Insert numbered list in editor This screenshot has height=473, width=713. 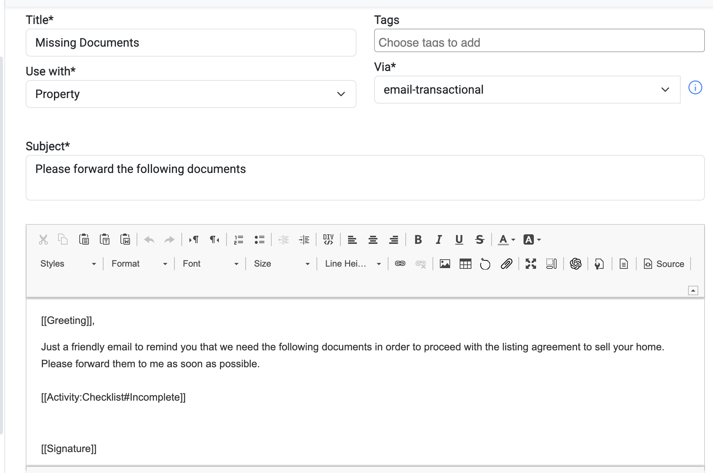pyautogui.click(x=239, y=240)
